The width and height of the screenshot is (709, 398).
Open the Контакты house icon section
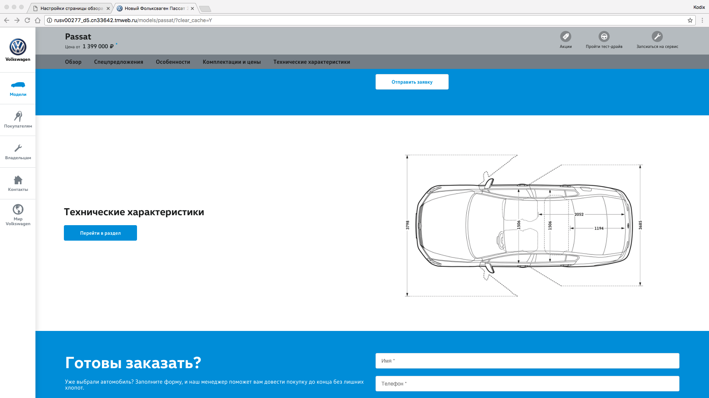pyautogui.click(x=18, y=180)
